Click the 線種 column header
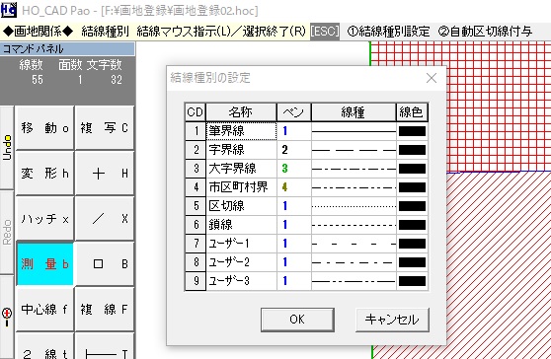The image size is (551, 359). pyautogui.click(x=354, y=112)
